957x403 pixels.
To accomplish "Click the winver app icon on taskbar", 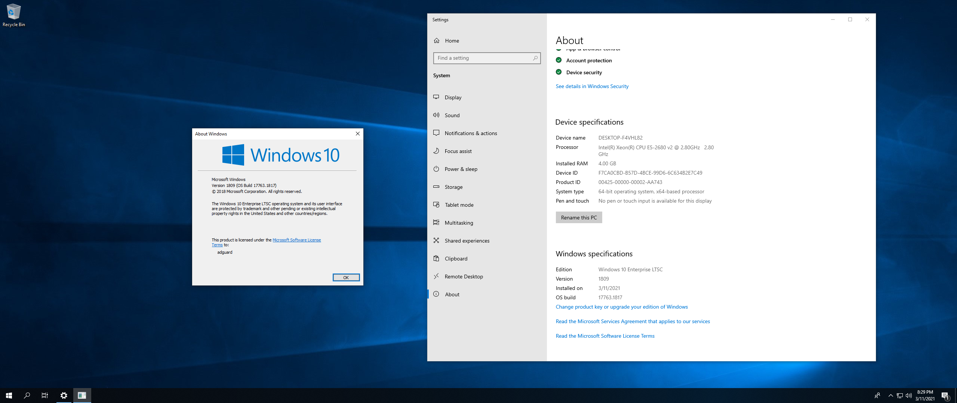I will tap(82, 396).
